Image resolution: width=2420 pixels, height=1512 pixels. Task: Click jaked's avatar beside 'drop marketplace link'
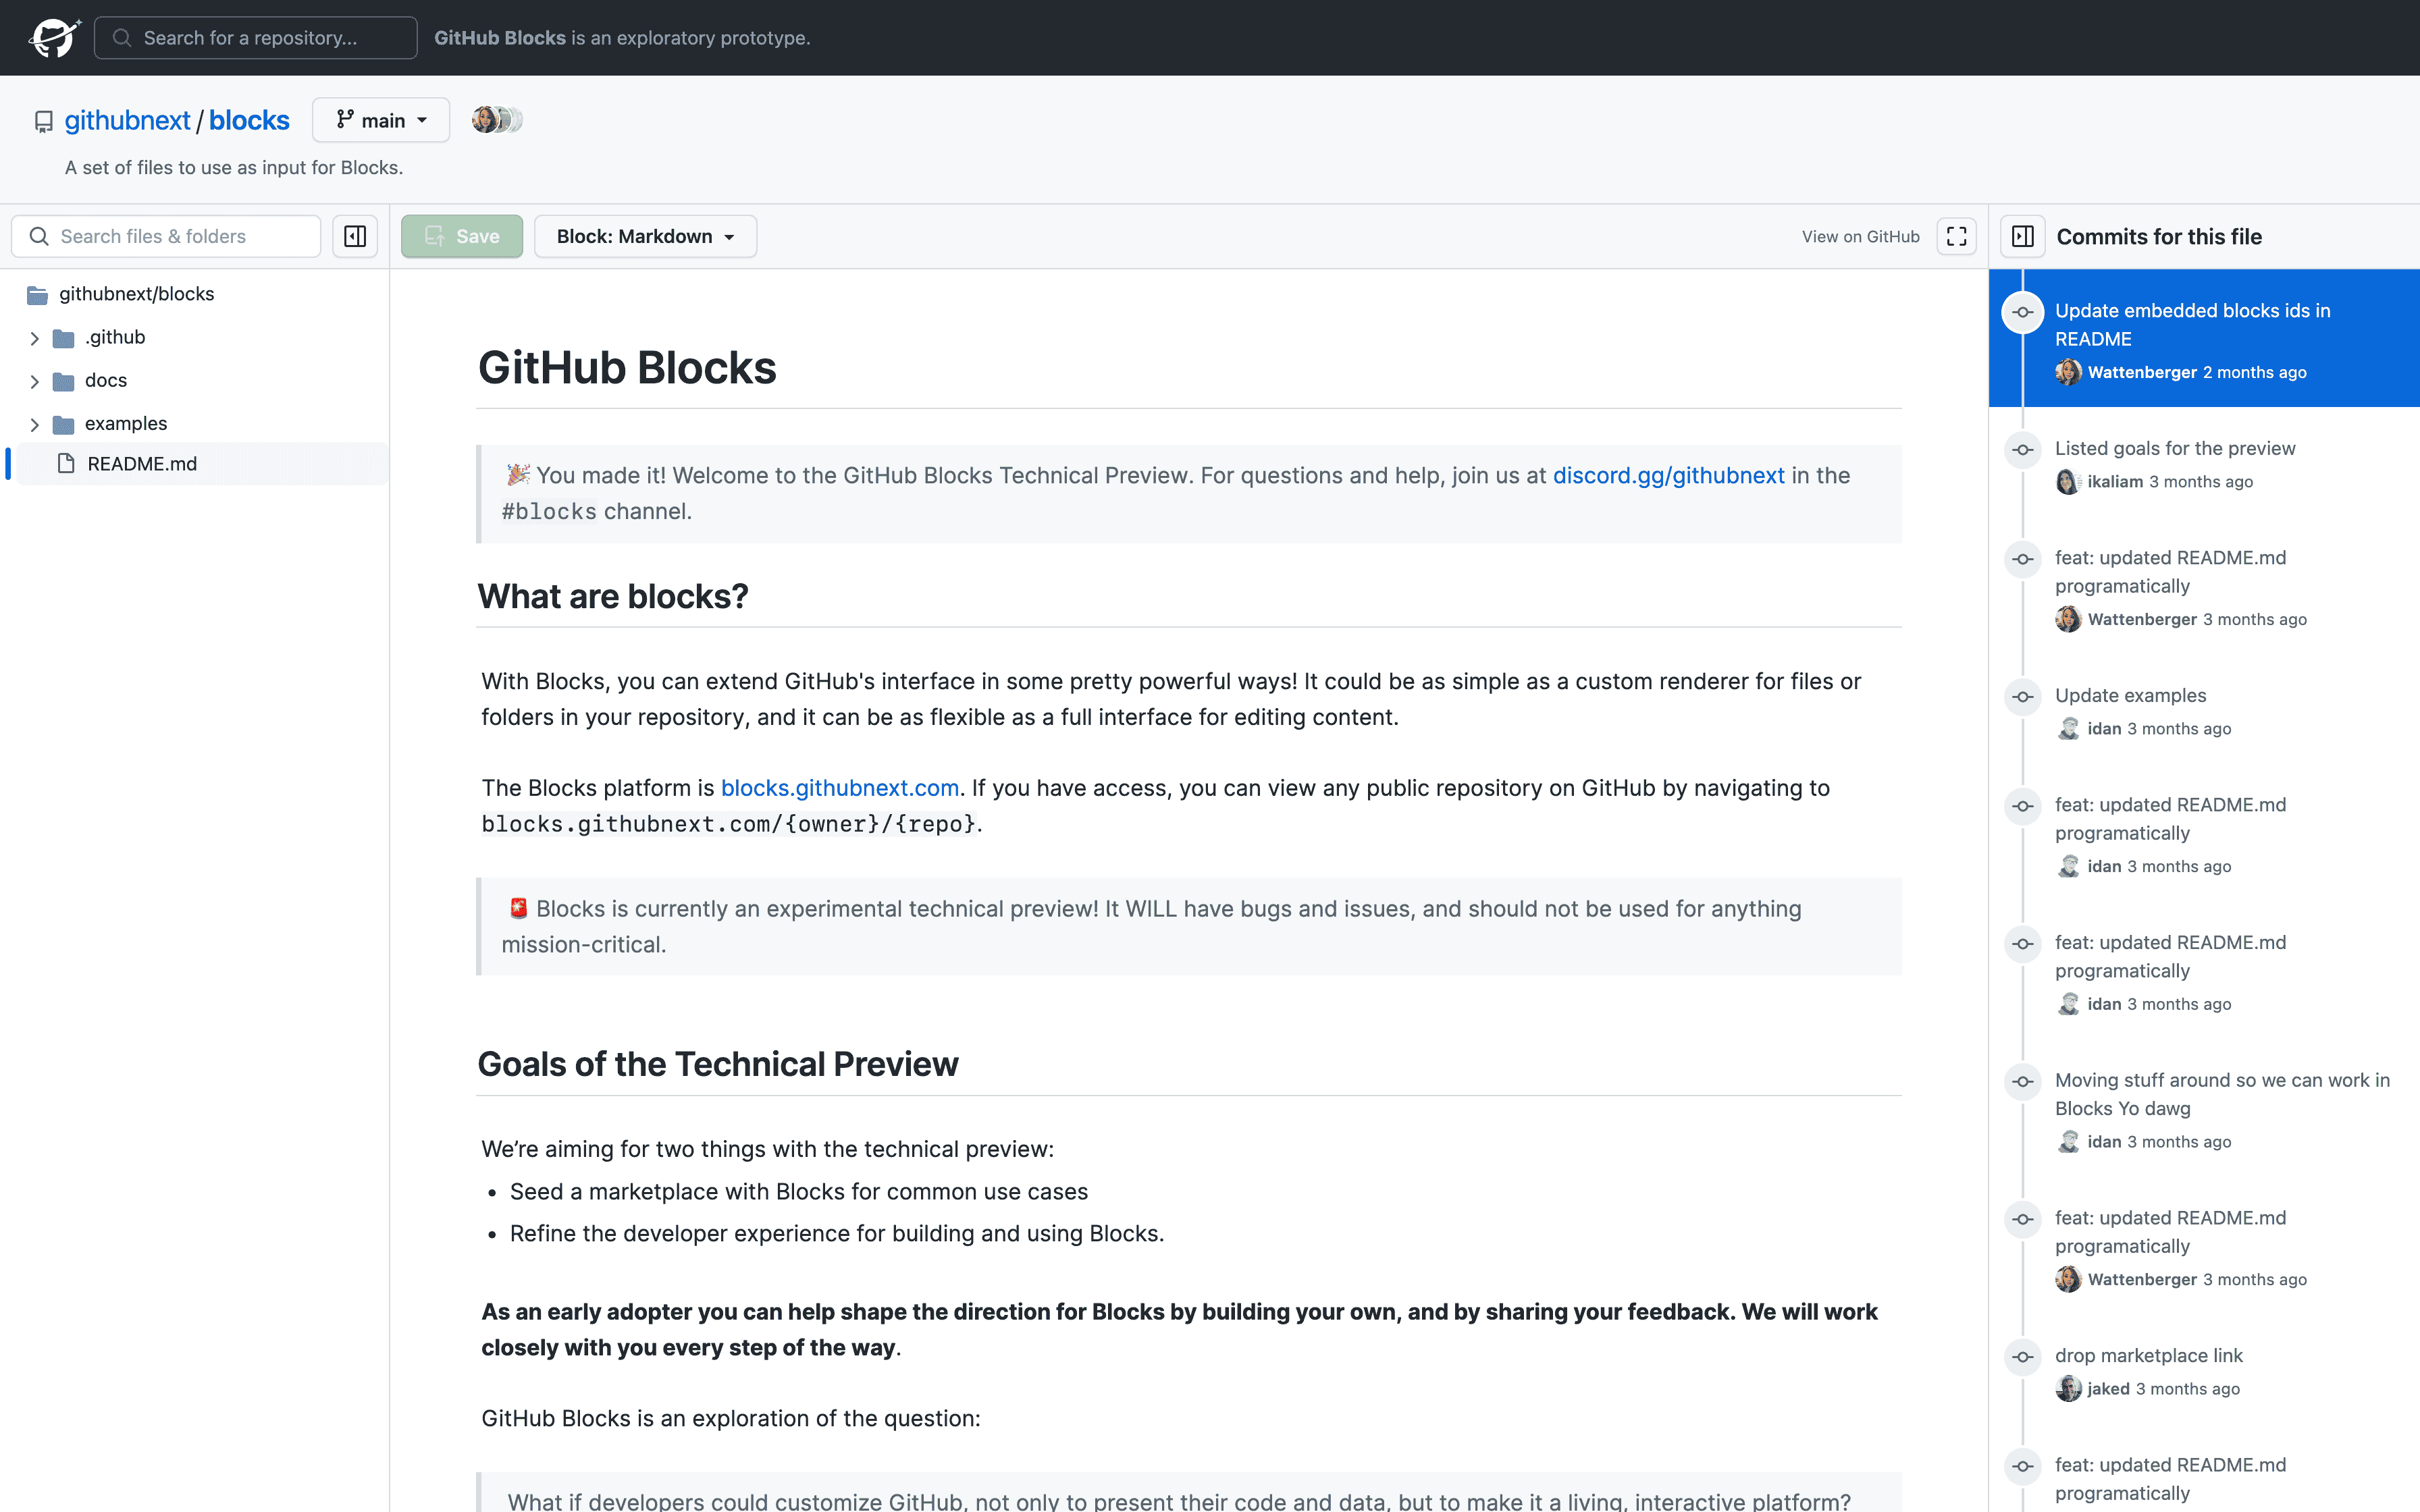(x=2068, y=1389)
